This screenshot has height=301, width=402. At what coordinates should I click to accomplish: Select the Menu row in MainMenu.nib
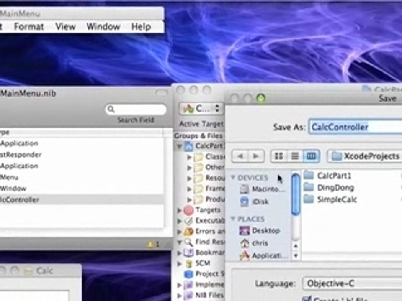(x=82, y=177)
